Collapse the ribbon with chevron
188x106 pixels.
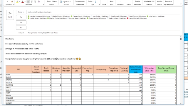[181, 4]
